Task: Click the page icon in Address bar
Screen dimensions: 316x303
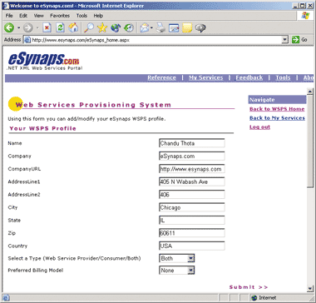Action: tap(27, 40)
